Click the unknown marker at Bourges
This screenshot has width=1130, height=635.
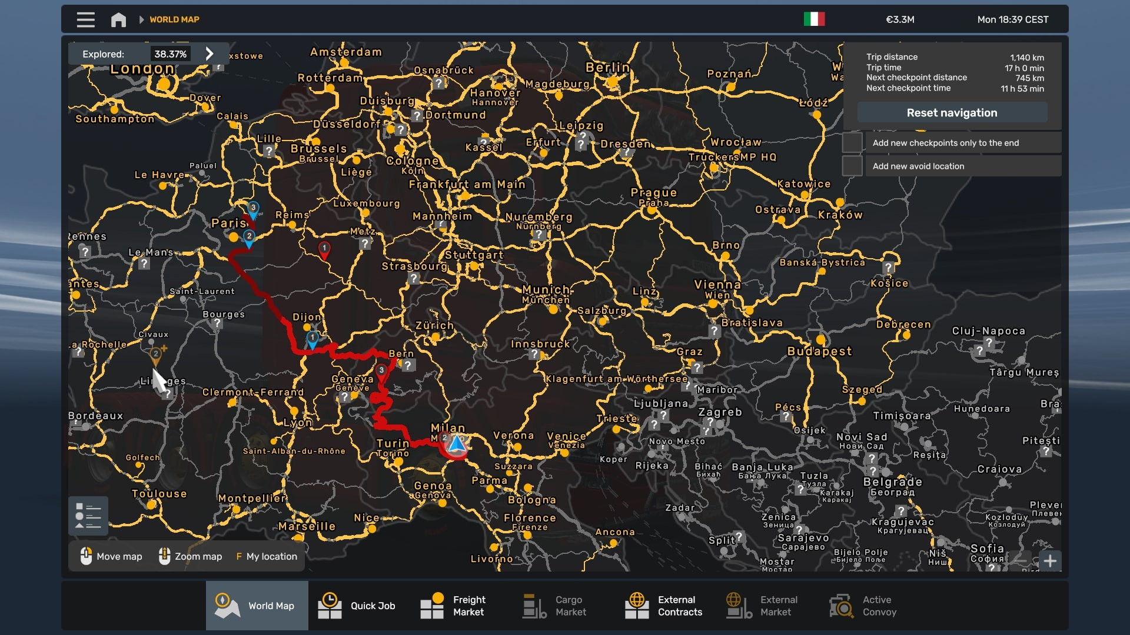[217, 323]
